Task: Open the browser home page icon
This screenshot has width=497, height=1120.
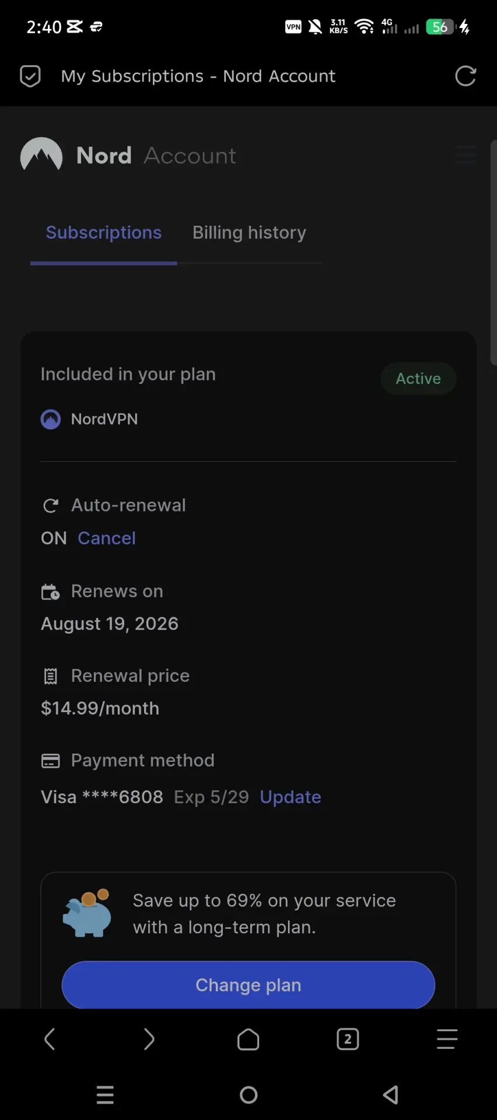Action: pos(249,1039)
